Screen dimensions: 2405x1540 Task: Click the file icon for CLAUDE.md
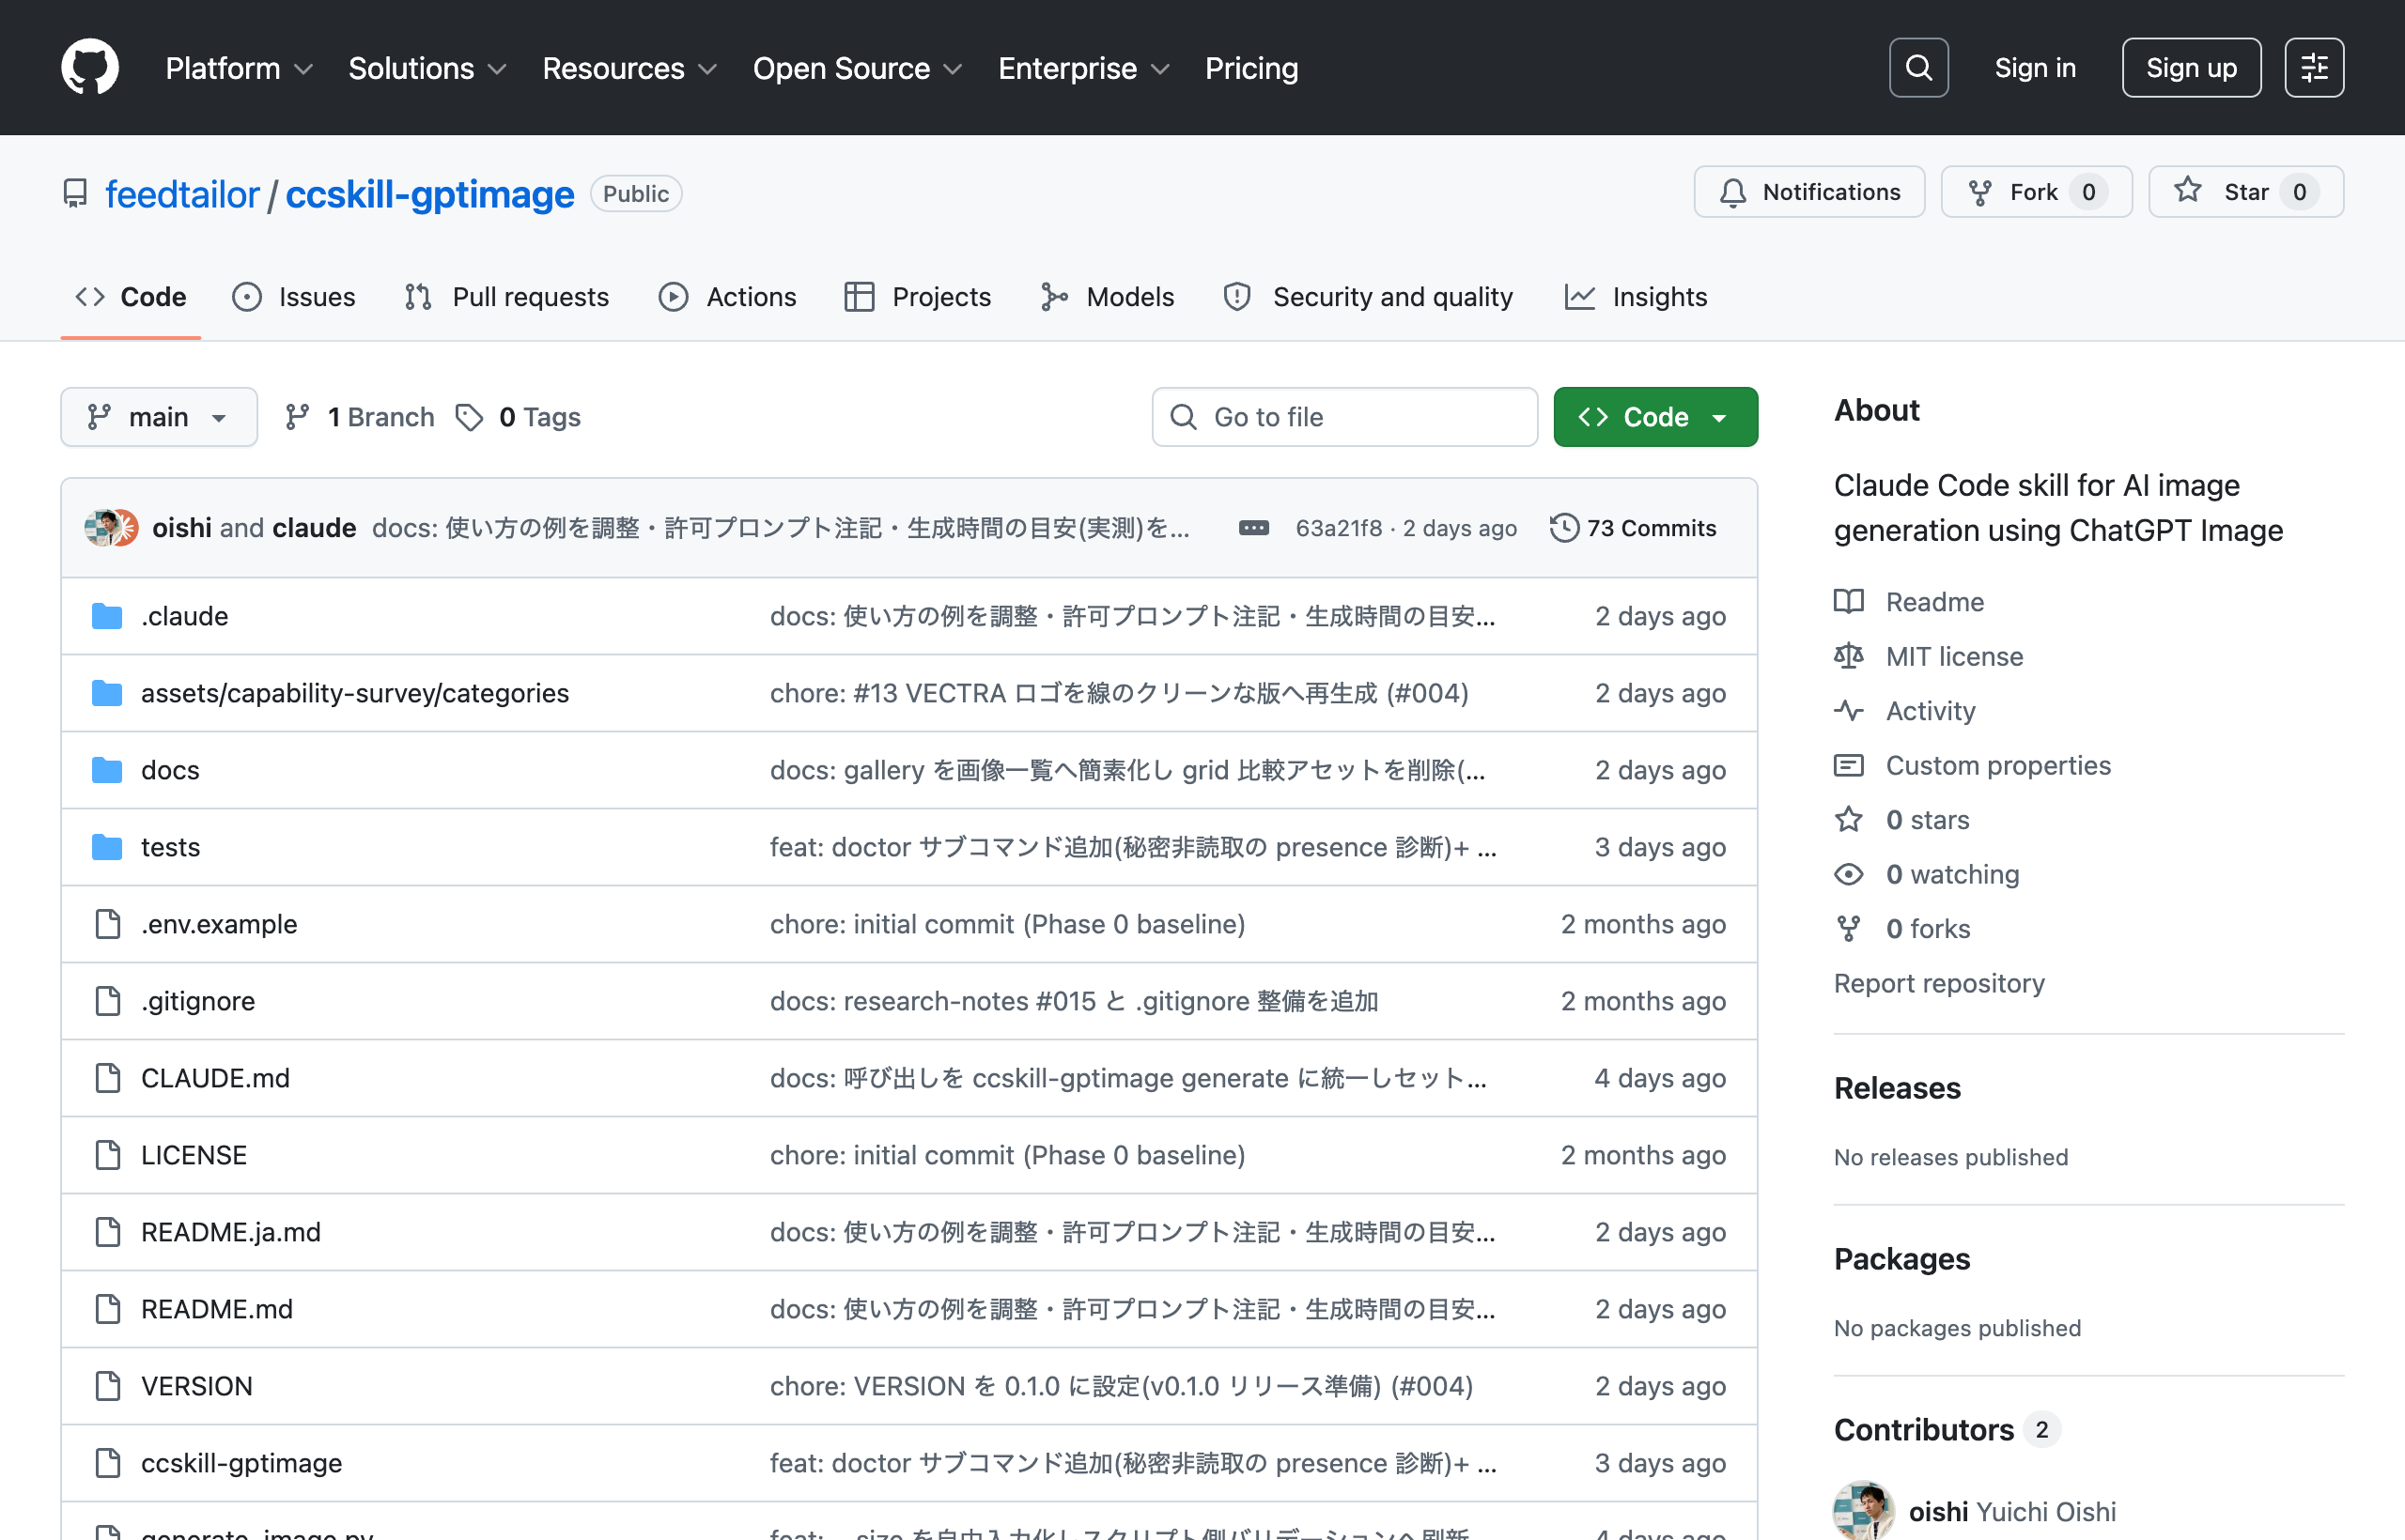[x=107, y=1078]
